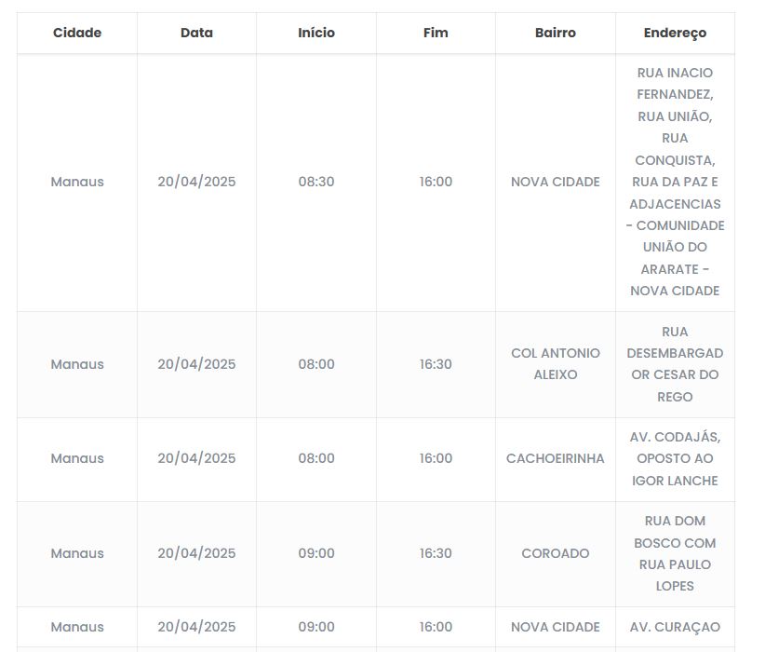
Task: Select the COL ANTONIO ALEIXO neighborhood cell
Action: [556, 364]
